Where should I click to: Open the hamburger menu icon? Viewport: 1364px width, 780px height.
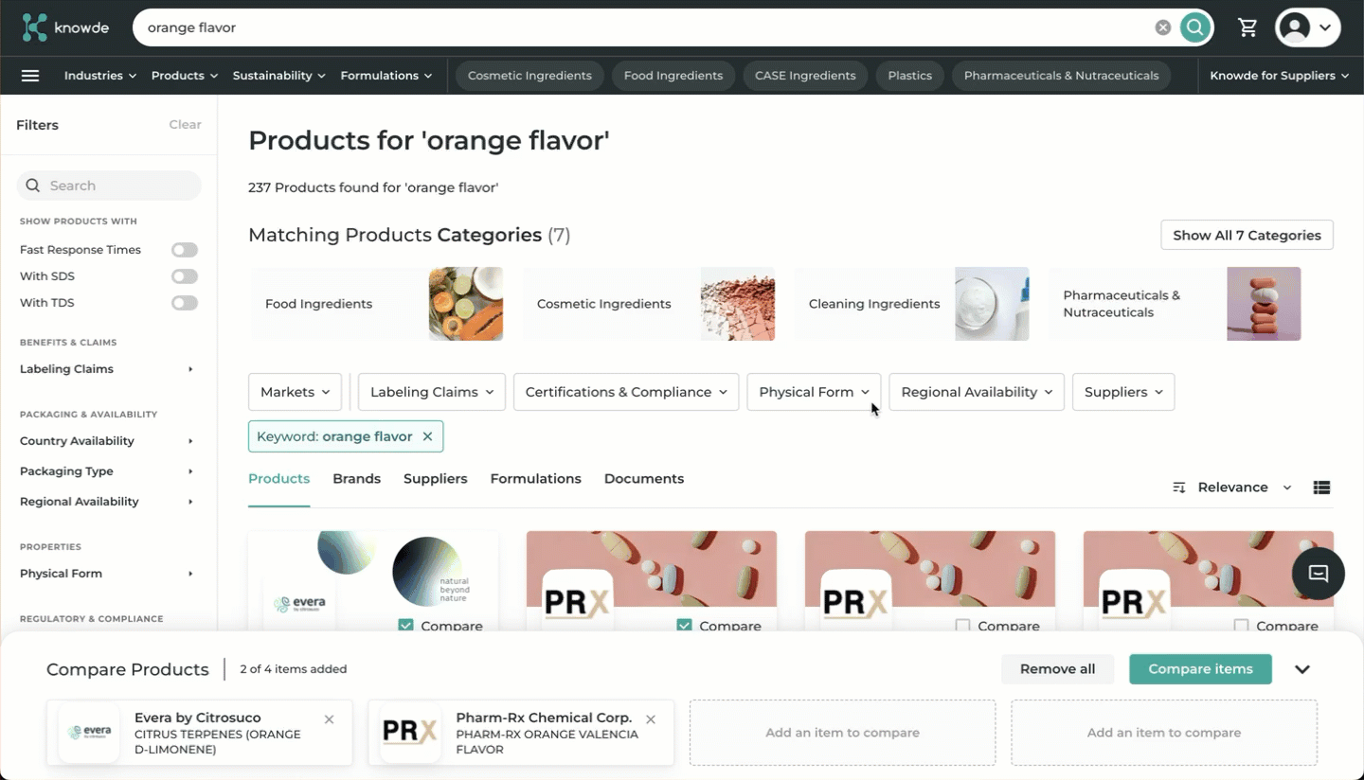[x=30, y=76]
